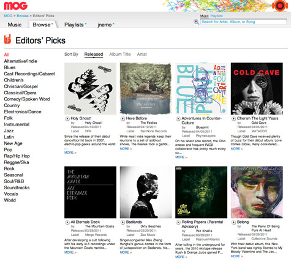Expand the Playlists menu arrow
Screen dimensions: 291x261
point(86,24)
